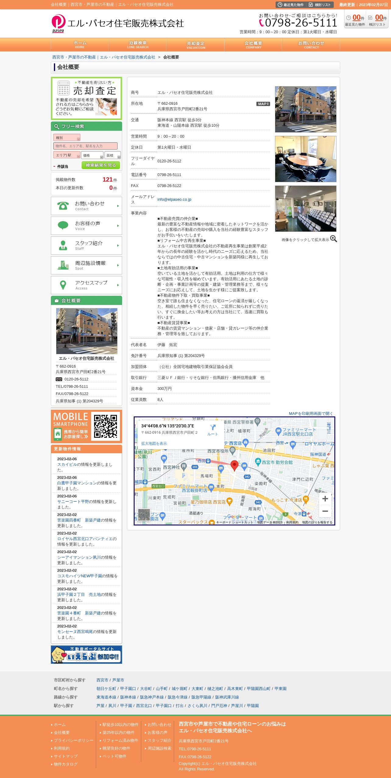Click the magnifier enlarge image icon
Image resolution: width=391 pixels, height=778 pixels.
point(333,239)
